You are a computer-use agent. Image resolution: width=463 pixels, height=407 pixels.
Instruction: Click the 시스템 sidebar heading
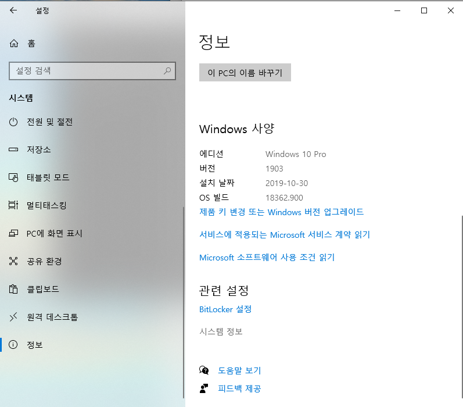21,98
